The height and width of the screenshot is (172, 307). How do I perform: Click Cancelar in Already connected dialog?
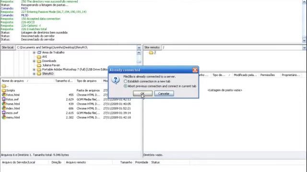pyautogui.click(x=164, y=94)
